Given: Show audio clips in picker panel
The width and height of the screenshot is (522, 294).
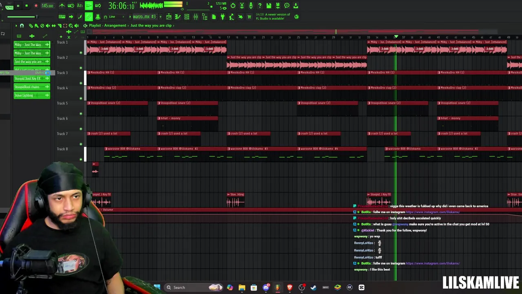Looking at the screenshot, I should coord(32,36).
